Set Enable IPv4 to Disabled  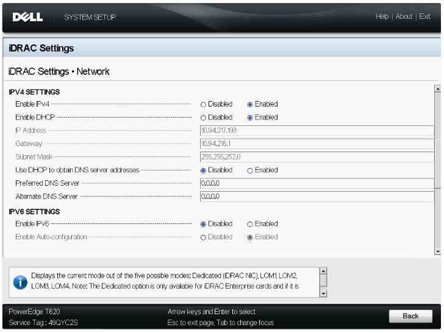coord(203,105)
